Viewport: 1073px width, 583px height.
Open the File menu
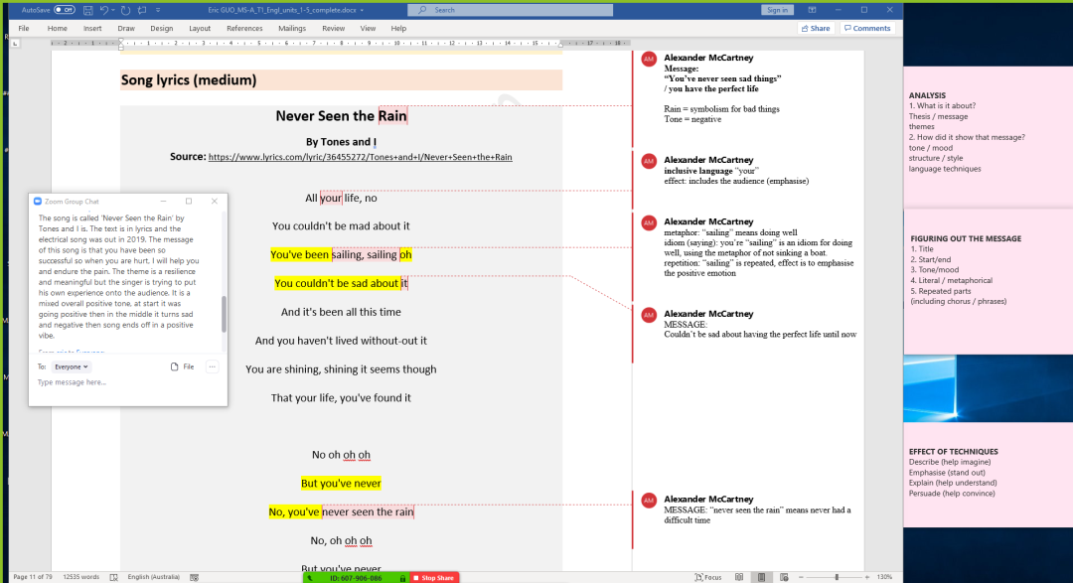(x=24, y=28)
